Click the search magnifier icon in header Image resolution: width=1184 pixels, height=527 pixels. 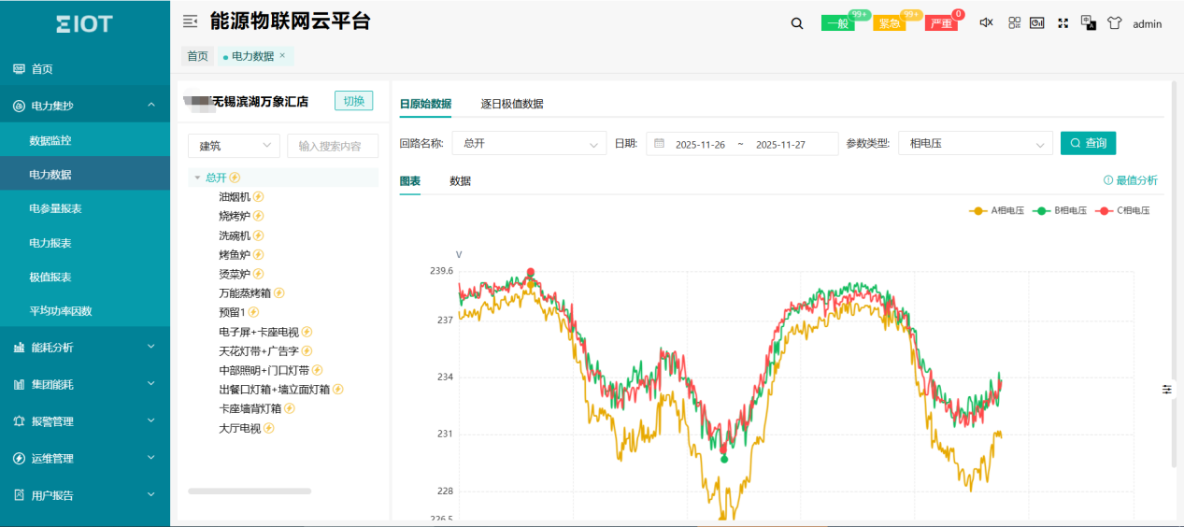[x=797, y=23]
